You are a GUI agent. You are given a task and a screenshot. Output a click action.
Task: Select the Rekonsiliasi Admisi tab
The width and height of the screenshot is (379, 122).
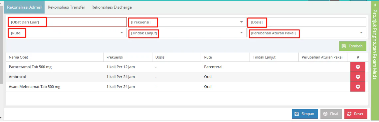pyautogui.click(x=24, y=7)
